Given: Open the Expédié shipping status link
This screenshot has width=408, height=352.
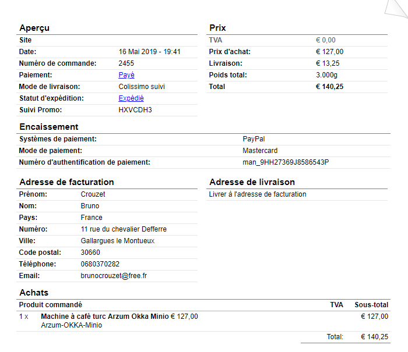Looking at the screenshot, I should (x=131, y=98).
